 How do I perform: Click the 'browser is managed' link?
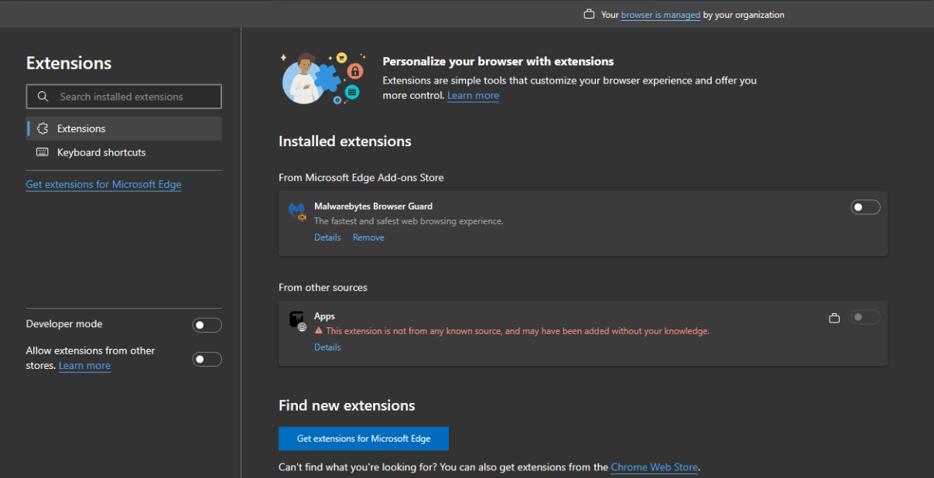pos(661,15)
